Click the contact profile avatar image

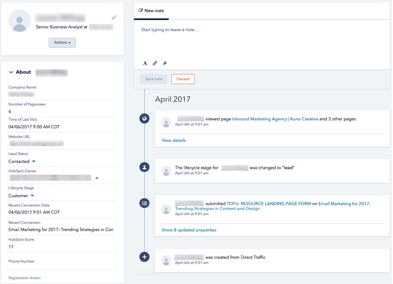(x=20, y=21)
